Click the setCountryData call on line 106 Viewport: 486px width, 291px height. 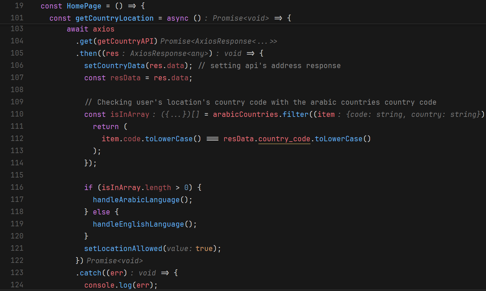click(114, 65)
